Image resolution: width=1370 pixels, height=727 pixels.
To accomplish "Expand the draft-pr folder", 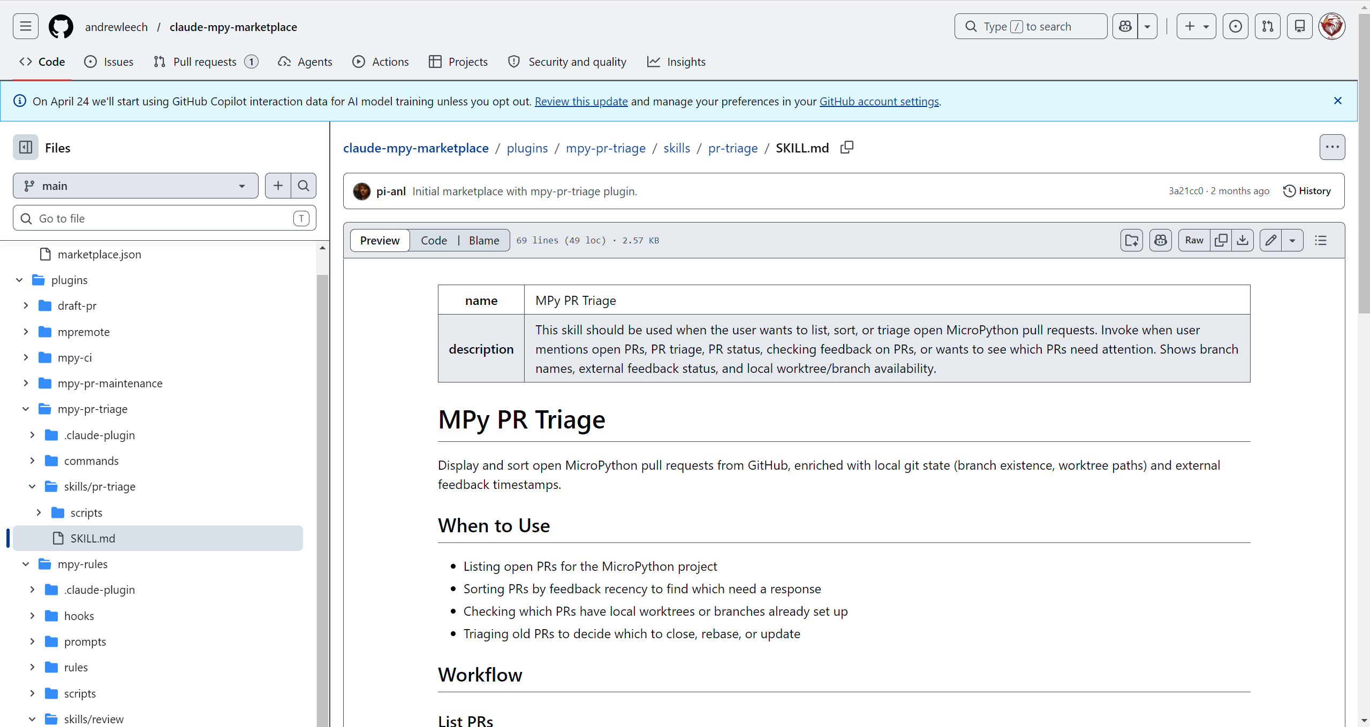I will tap(26, 305).
